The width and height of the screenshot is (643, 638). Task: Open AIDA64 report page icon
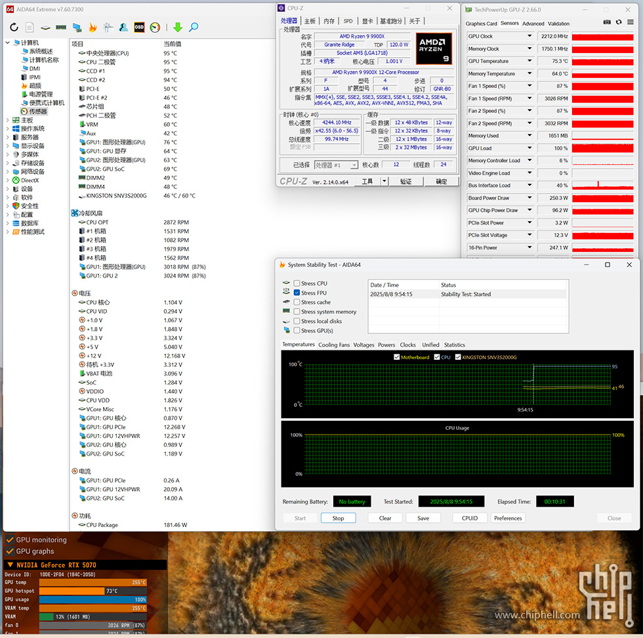coord(30,28)
